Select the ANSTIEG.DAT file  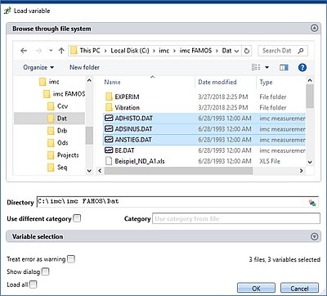click(x=204, y=140)
